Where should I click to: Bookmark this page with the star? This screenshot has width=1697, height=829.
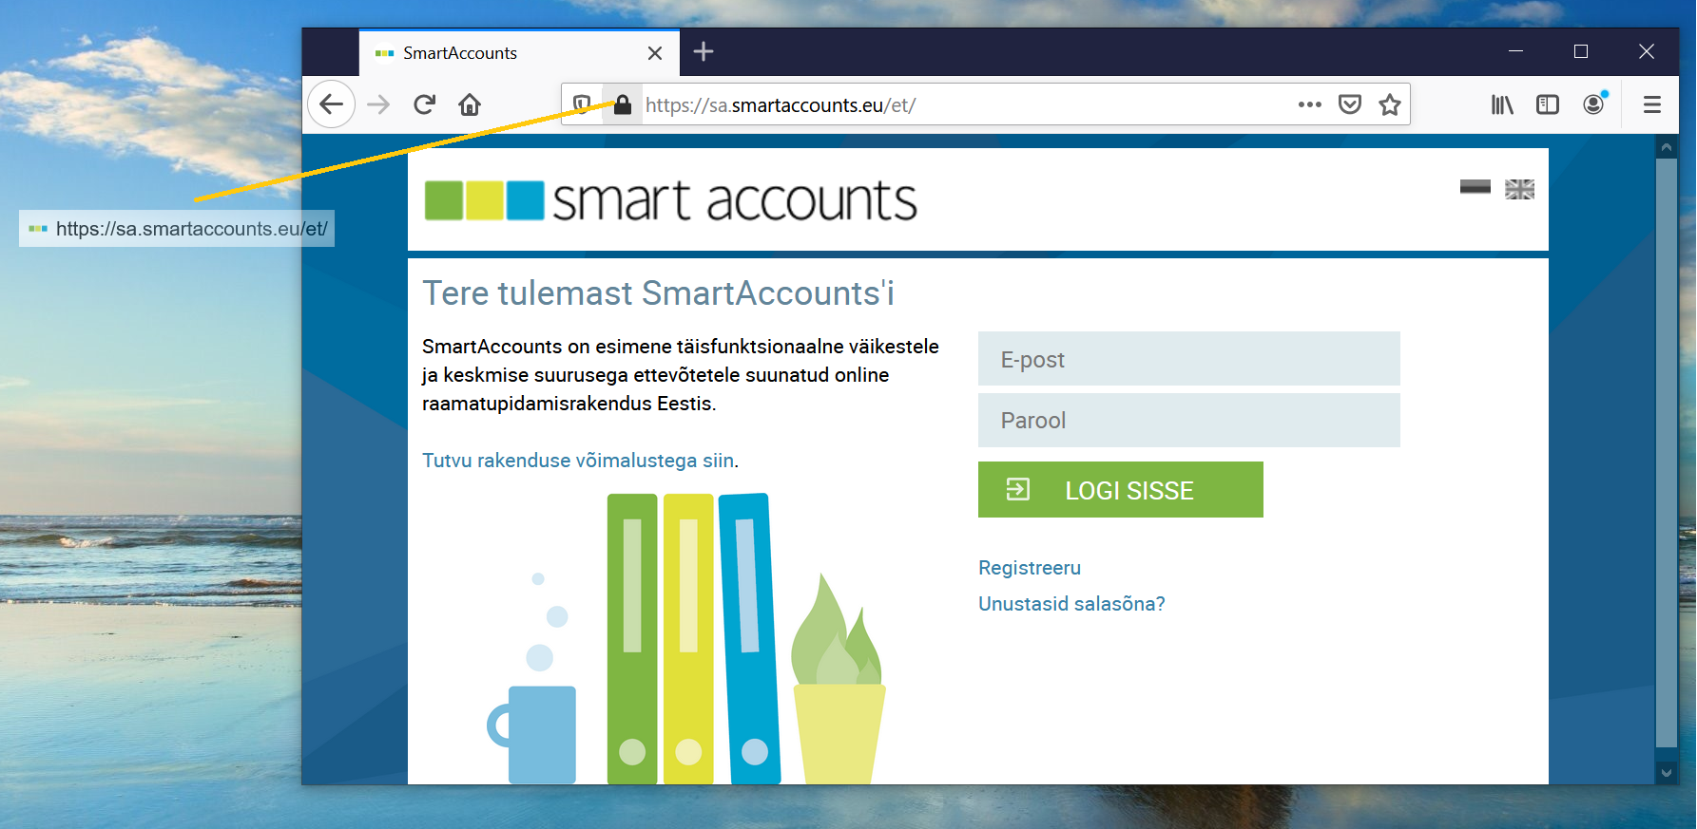pyautogui.click(x=1390, y=104)
